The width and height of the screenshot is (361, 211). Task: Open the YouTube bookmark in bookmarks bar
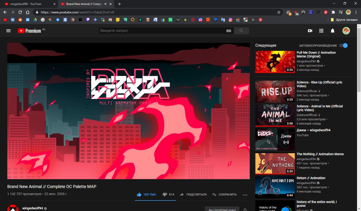(x=5, y=20)
